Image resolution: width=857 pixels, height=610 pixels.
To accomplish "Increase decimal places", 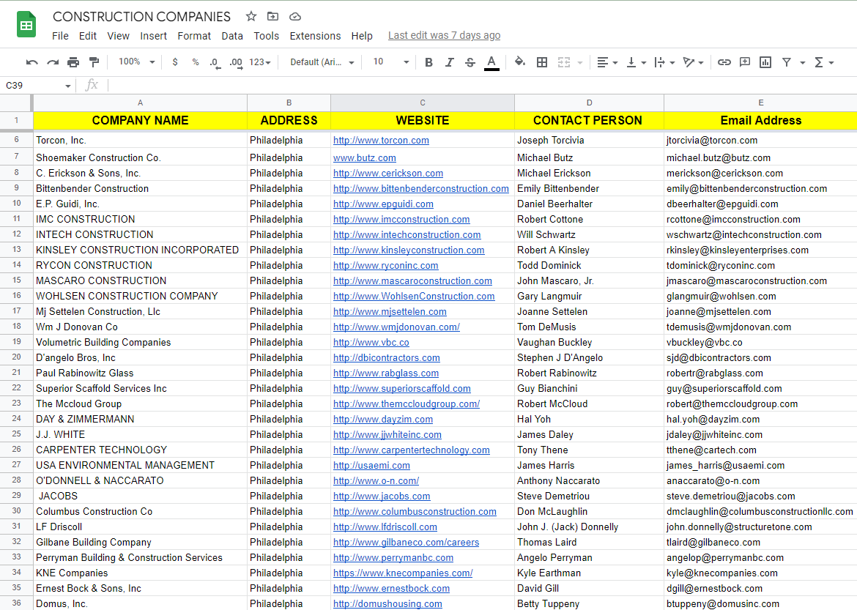I will [x=236, y=63].
